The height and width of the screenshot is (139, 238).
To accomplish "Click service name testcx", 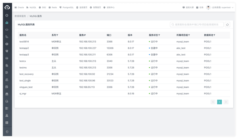I will [23, 61].
